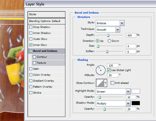The height and width of the screenshot is (121, 156).
Task: Click the shadow Opacity slider handle
Action: click(104, 109)
